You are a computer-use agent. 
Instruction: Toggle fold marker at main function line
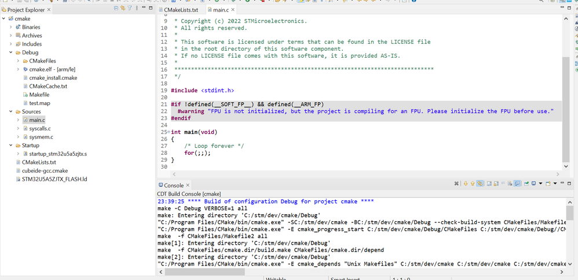[x=169, y=132]
